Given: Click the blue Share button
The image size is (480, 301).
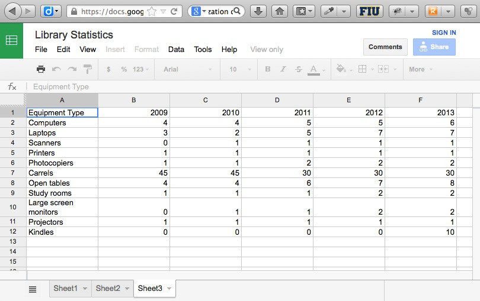Looking at the screenshot, I should (434, 47).
